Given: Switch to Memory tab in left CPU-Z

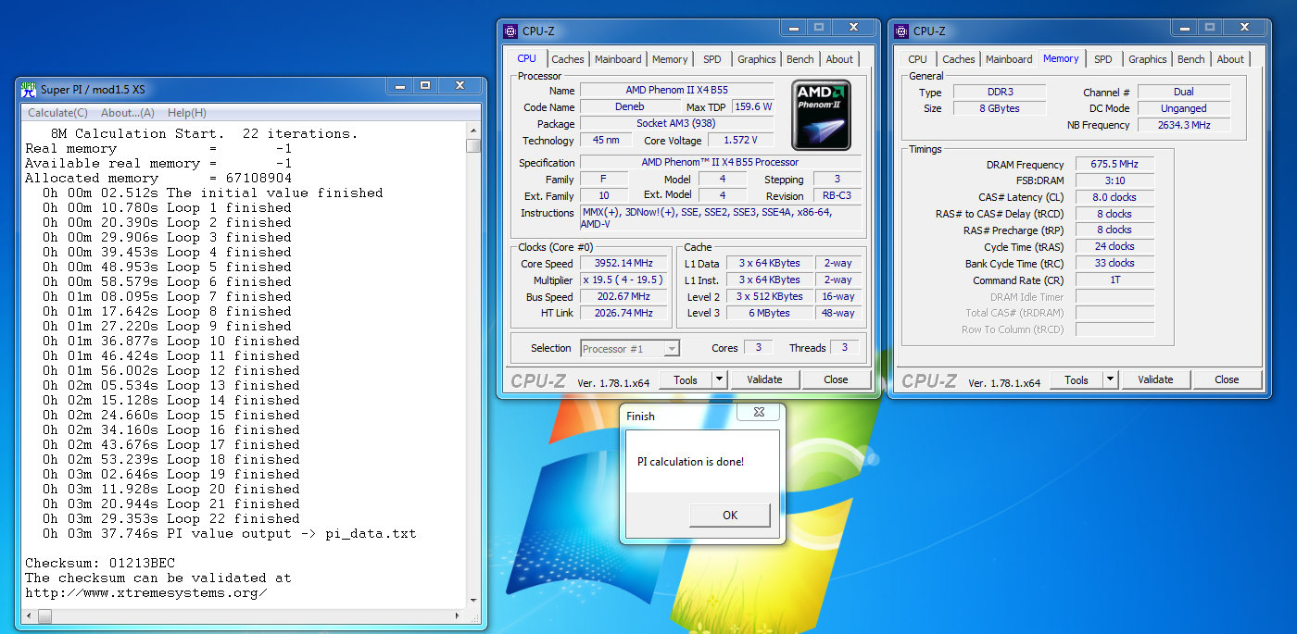Looking at the screenshot, I should click(x=670, y=59).
